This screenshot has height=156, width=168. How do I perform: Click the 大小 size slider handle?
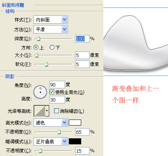click(x=36, y=55)
